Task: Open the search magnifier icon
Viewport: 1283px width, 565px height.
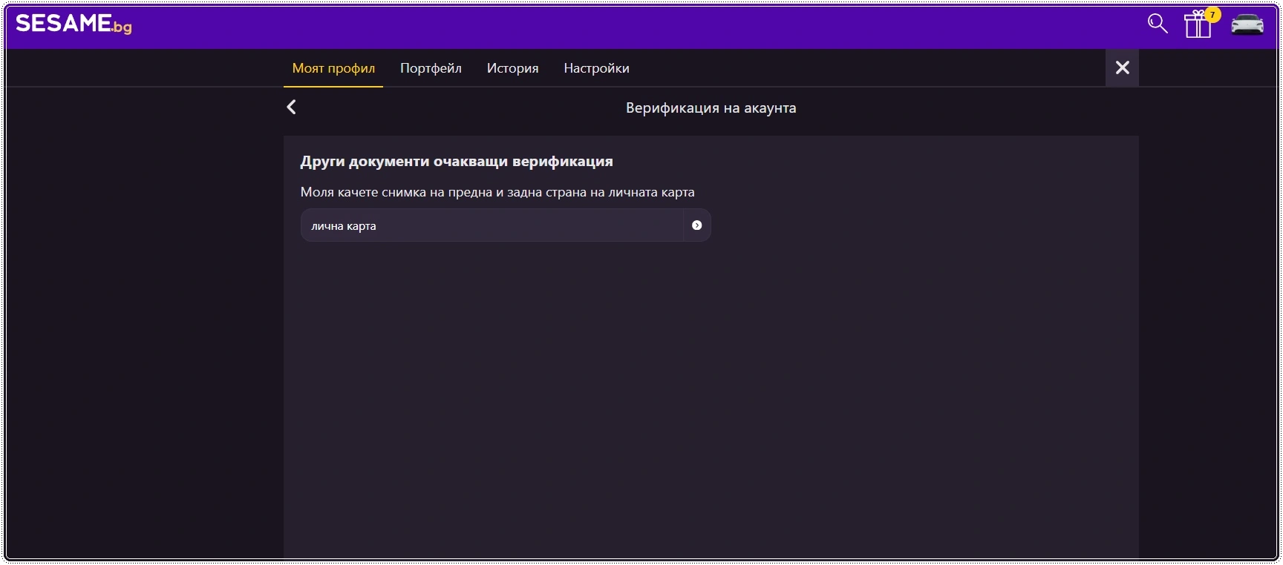Action: [x=1158, y=24]
